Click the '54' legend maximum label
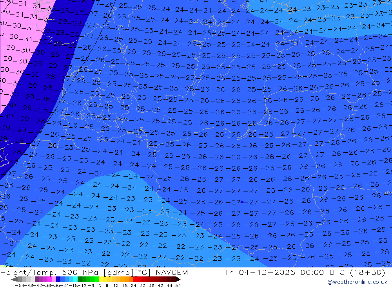The height and width of the screenshot is (287, 392). point(178,285)
